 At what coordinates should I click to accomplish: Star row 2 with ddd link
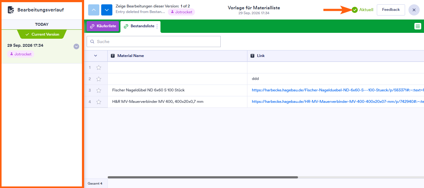99,79
